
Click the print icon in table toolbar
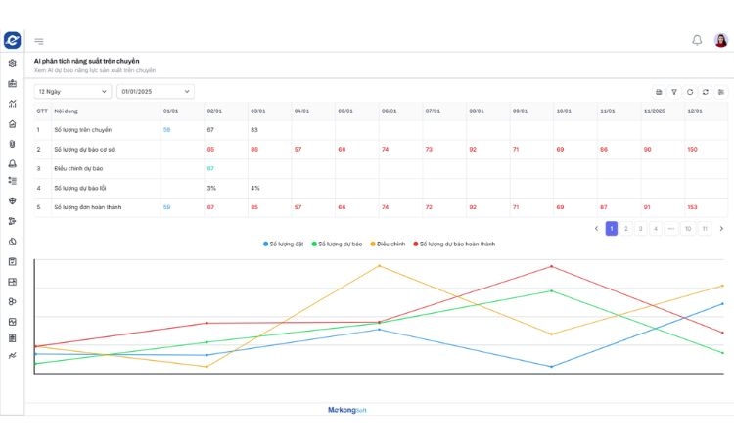659,92
